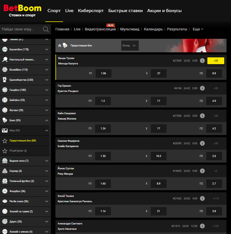The image size is (231, 234).
Task: Click BetBoom logo
Action: point(23,10)
